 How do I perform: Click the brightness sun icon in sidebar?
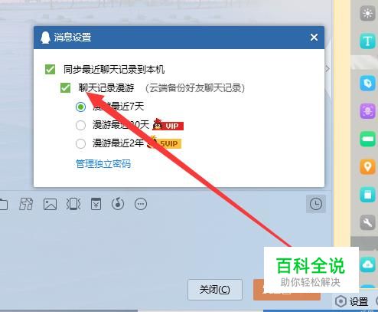pyautogui.click(x=367, y=13)
